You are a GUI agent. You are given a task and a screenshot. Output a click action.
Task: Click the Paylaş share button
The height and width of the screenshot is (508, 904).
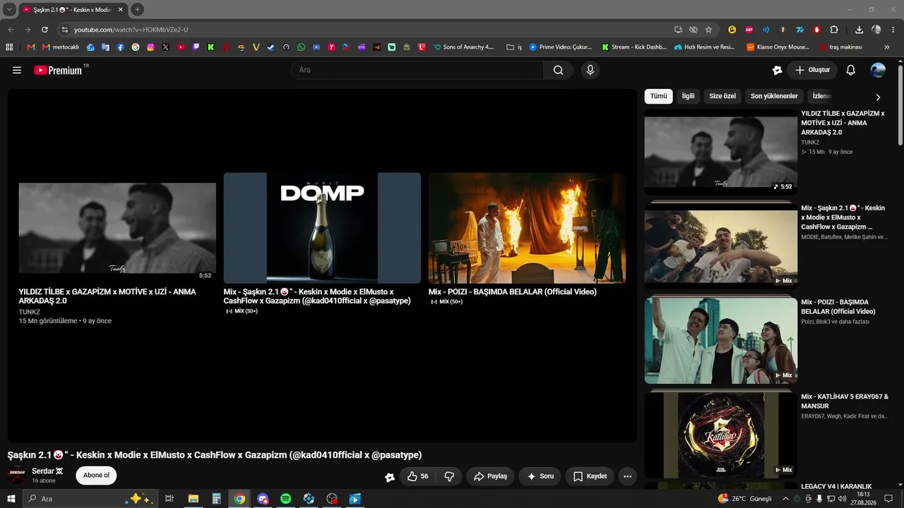pos(491,476)
